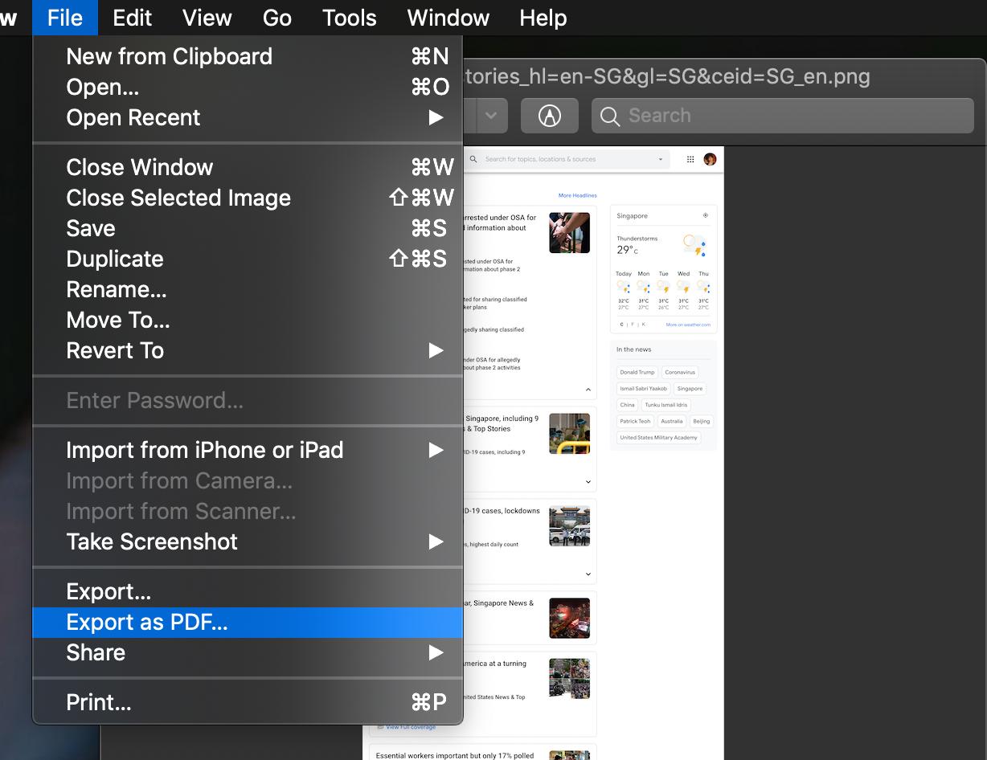Click the magnifier in the Google News search bar

473,159
